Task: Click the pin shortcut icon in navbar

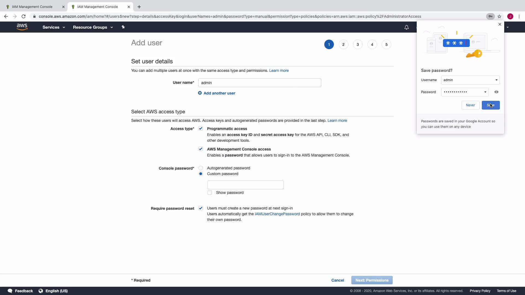Action: [x=123, y=27]
